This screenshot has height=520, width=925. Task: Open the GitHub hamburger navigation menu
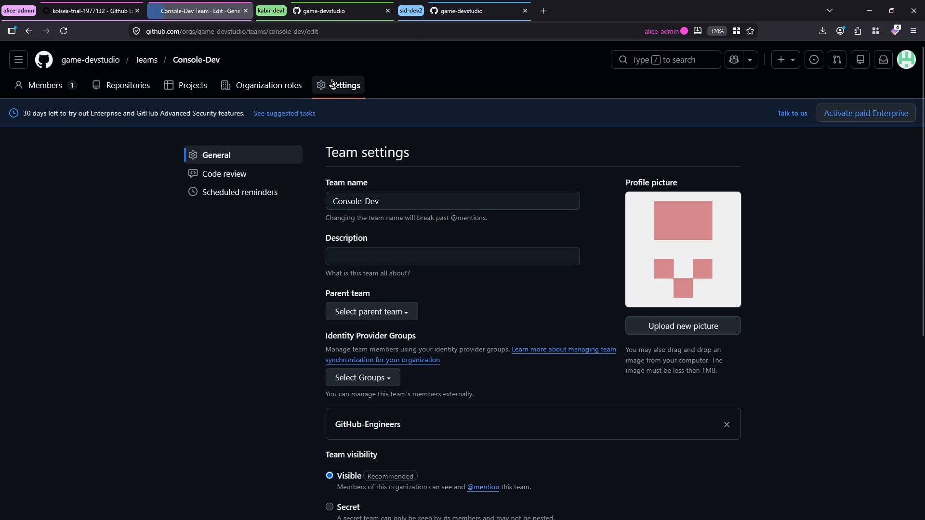[x=18, y=60]
